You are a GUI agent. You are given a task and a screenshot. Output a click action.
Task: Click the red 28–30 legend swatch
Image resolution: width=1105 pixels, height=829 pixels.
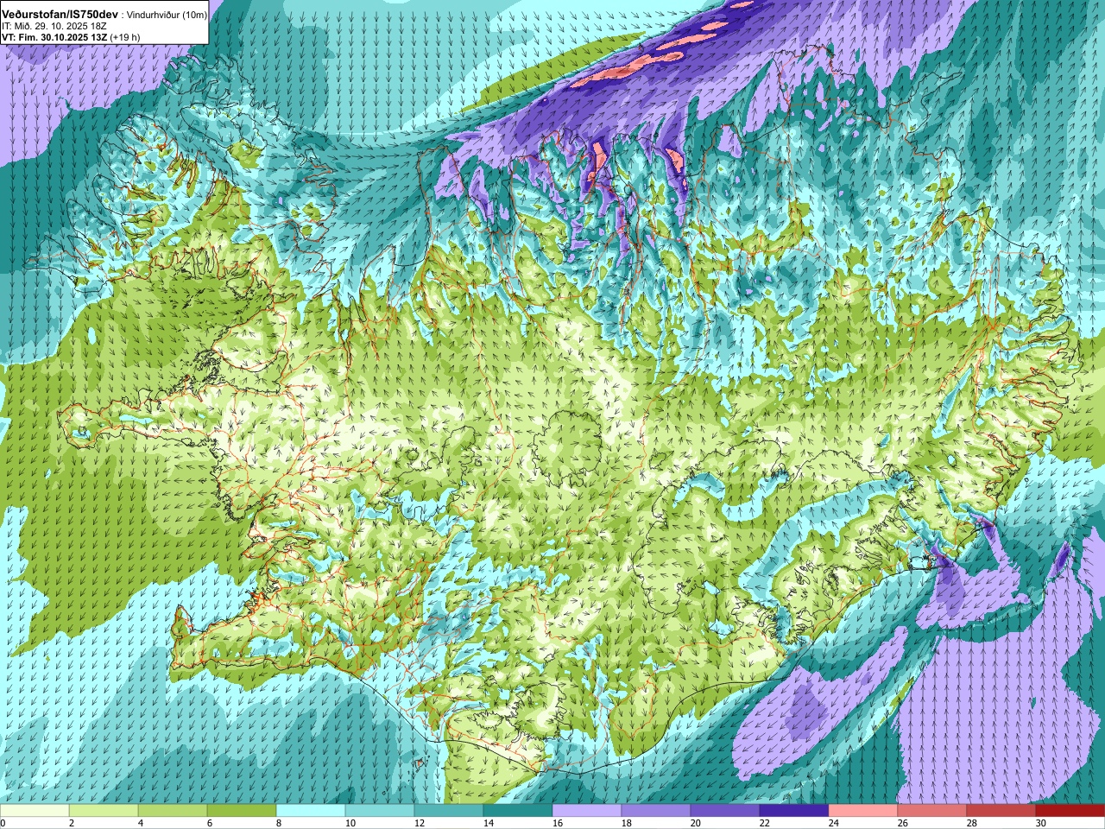click(1001, 811)
